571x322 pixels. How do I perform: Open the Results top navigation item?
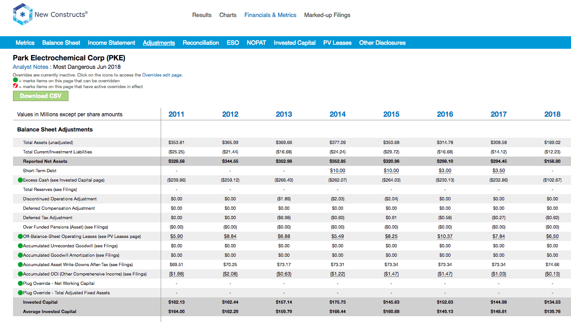pyautogui.click(x=202, y=15)
